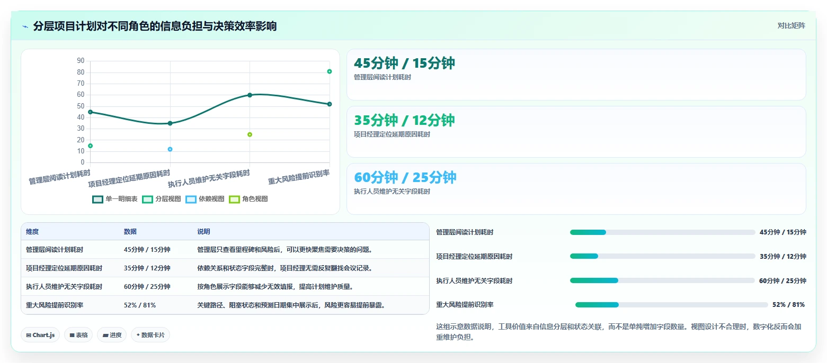Click the 重大风险提前识别率 progress bar
This screenshot has height=363, width=827.
(671, 305)
